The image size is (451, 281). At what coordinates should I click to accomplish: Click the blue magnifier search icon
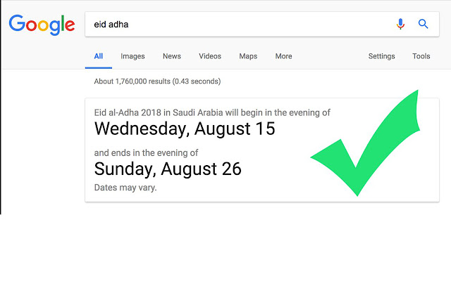[x=424, y=24]
